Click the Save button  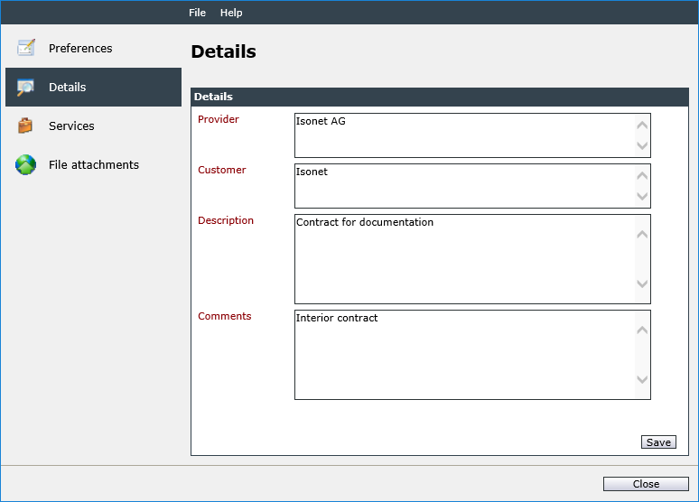pos(658,442)
